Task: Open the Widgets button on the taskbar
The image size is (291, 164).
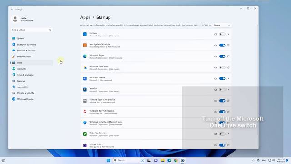Action: point(3,160)
